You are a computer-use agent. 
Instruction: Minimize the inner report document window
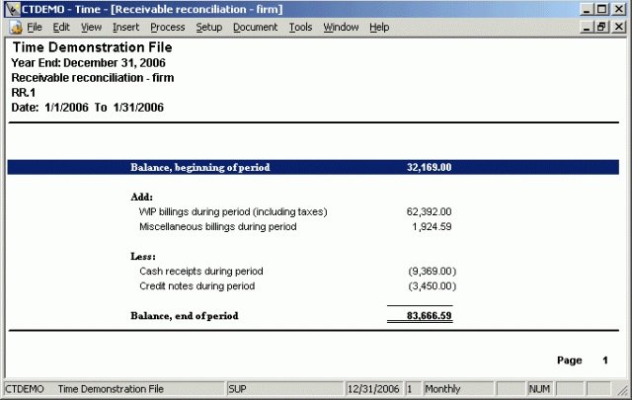click(x=587, y=27)
